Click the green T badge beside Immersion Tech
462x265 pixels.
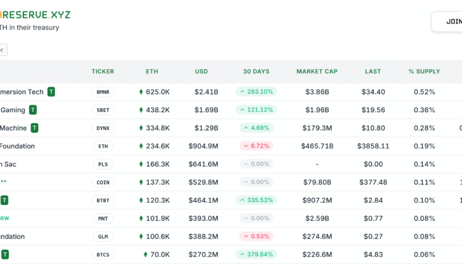(x=51, y=92)
